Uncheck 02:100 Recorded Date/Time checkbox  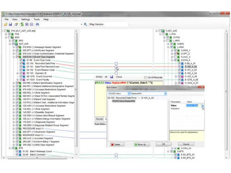pyautogui.click(x=21, y=63)
